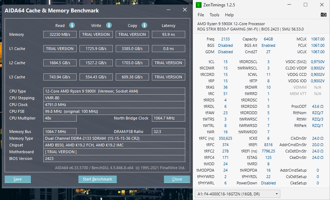
Task: Click L2 Cache Read value 1684.5 GB/s
Action: coord(60,63)
